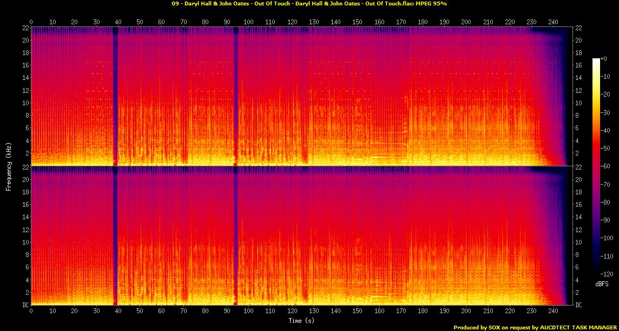
Task: Click the 'dBFS' unit label
Action: pyautogui.click(x=601, y=283)
